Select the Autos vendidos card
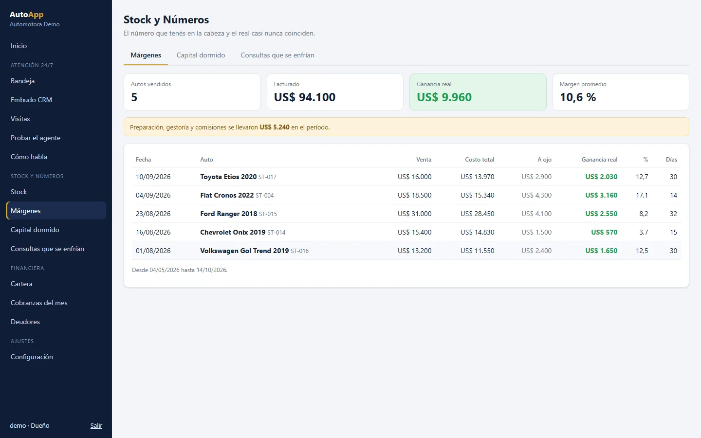701x438 pixels. click(192, 92)
